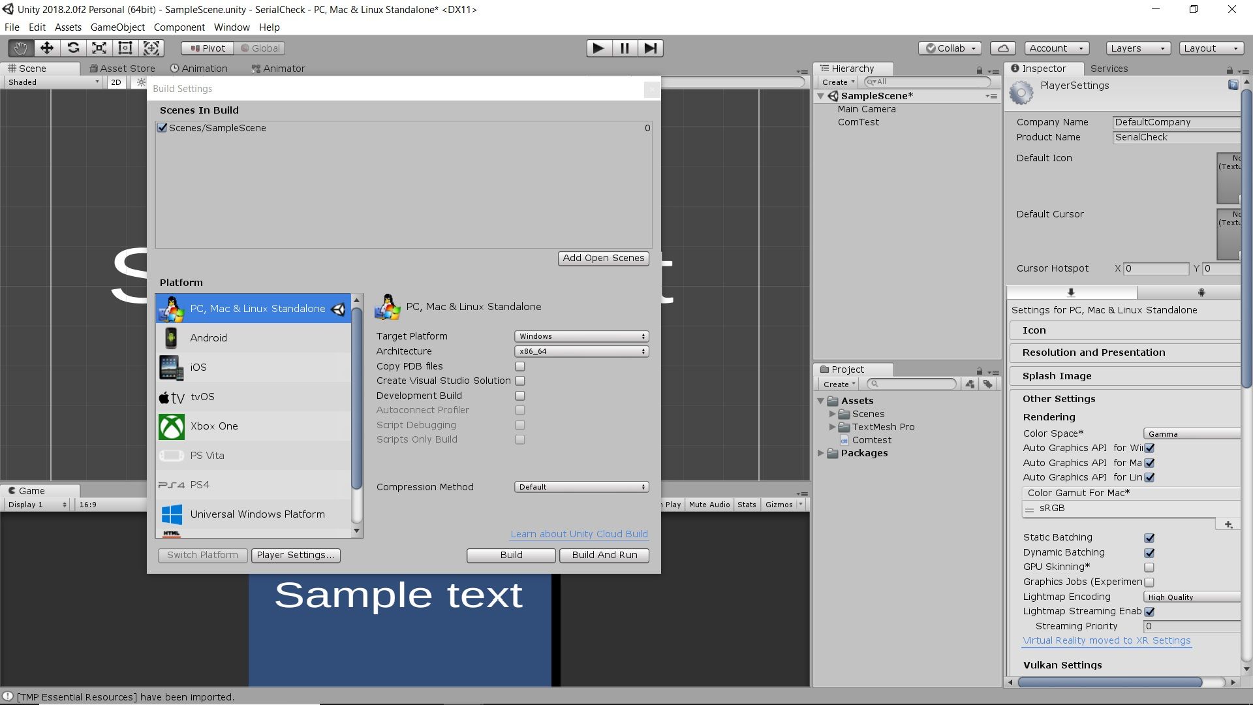Disable Static Batching in Player Settings
This screenshot has width=1253, height=705.
1149,538
